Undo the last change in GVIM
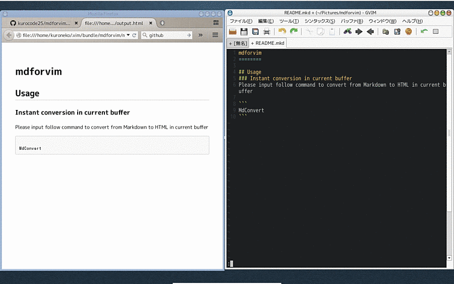Image resolution: width=454 pixels, height=284 pixels. pos(282,31)
